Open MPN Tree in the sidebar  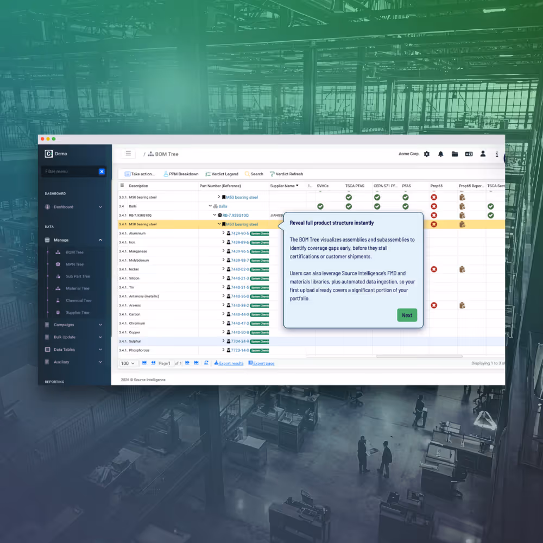pyautogui.click(x=74, y=264)
